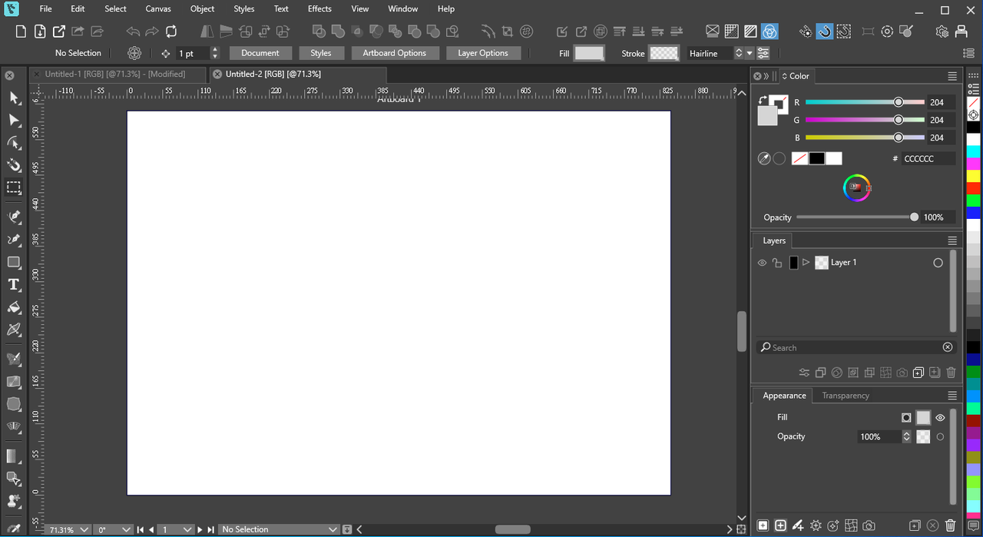Toggle Layer 1 lock icon
983x537 pixels.
pyautogui.click(x=777, y=263)
